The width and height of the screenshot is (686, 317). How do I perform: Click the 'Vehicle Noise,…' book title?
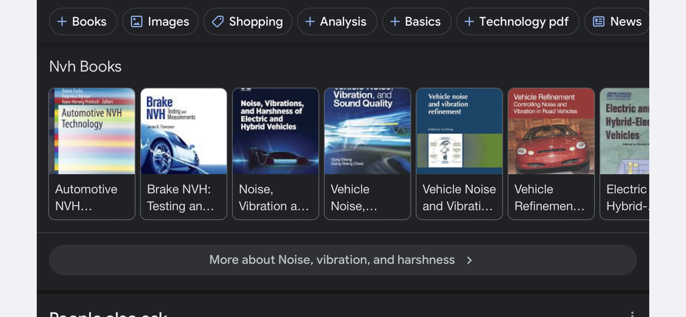(354, 198)
